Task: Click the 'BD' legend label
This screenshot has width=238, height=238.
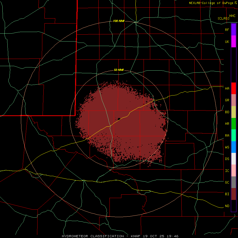Action: coord(227,112)
